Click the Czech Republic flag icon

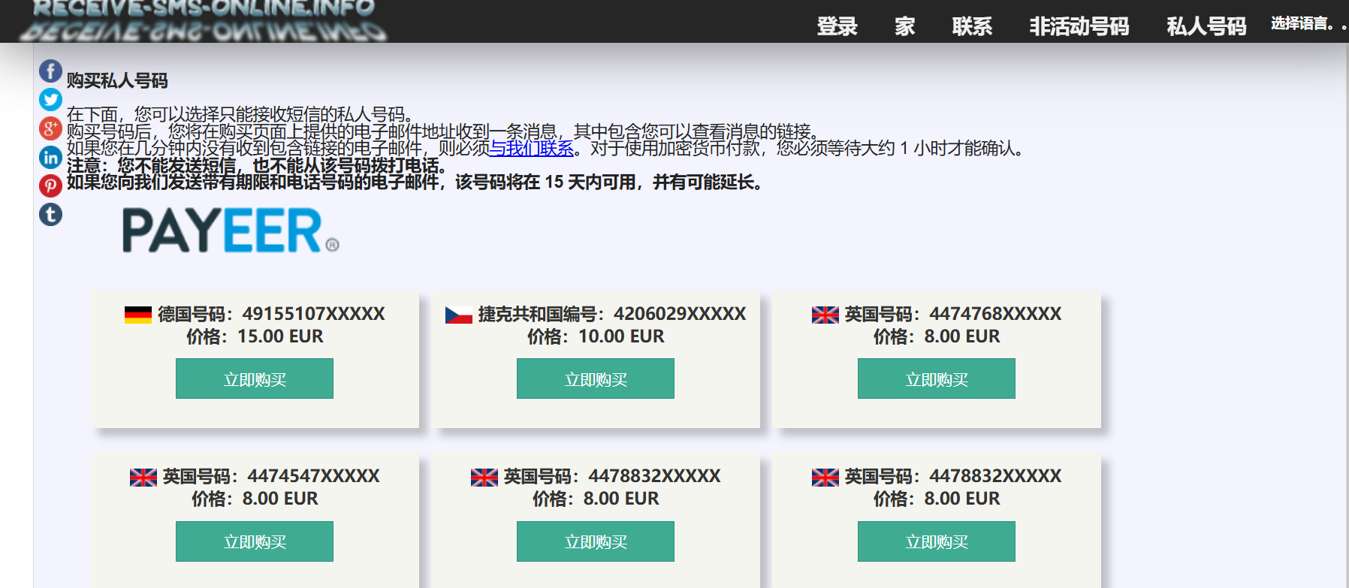pos(459,315)
